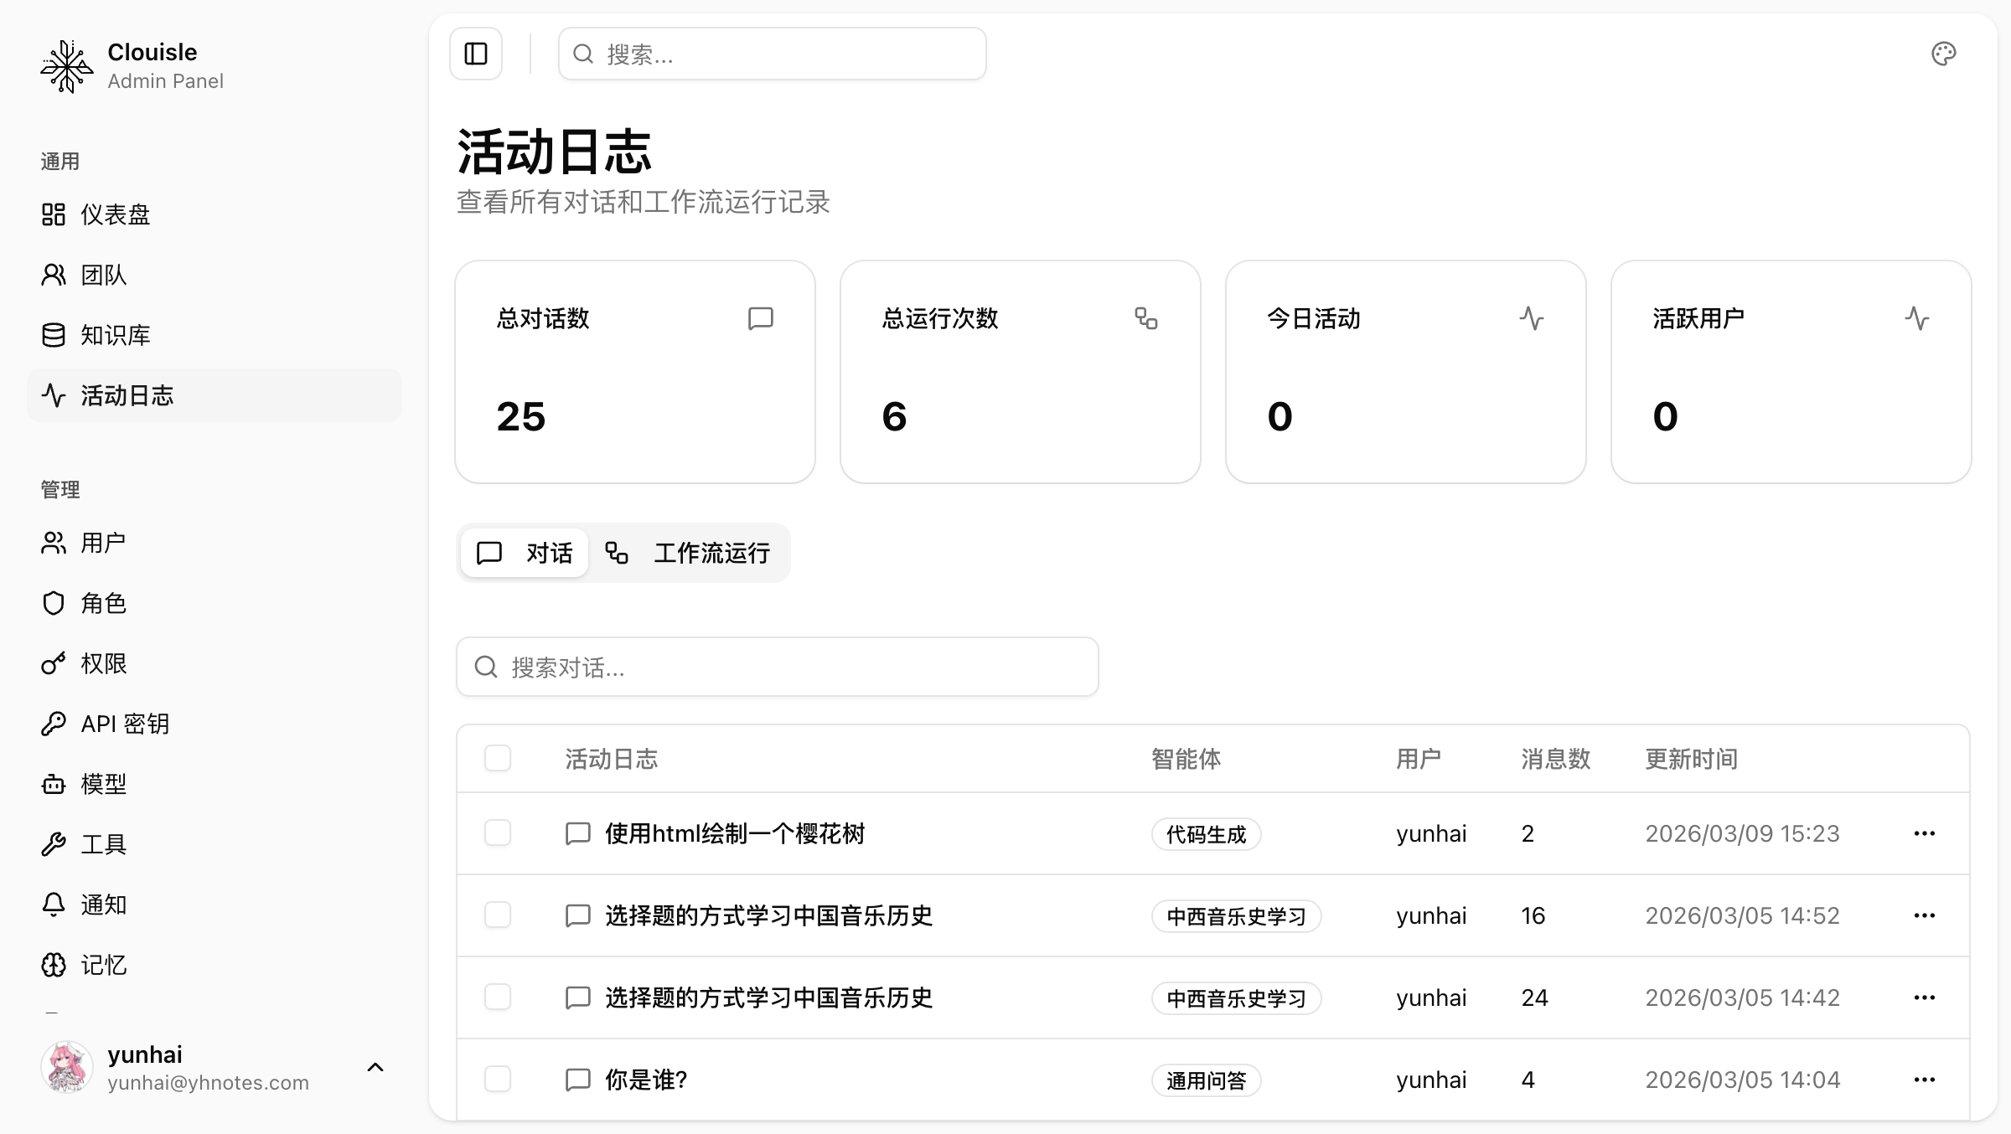The width and height of the screenshot is (2011, 1134).
Task: Open API 密钥 keys page
Action: 124,724
